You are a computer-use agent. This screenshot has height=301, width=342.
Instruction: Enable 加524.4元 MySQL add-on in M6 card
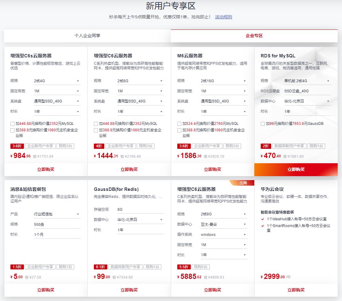179,124
